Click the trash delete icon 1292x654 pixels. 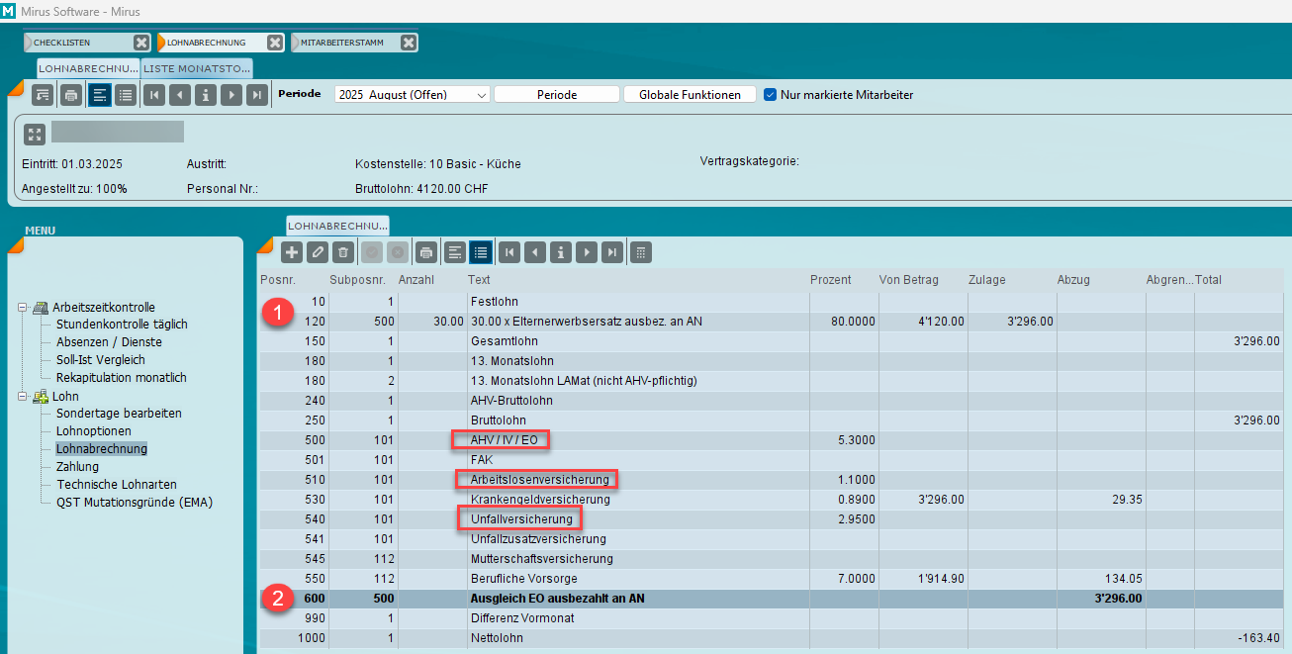click(342, 252)
